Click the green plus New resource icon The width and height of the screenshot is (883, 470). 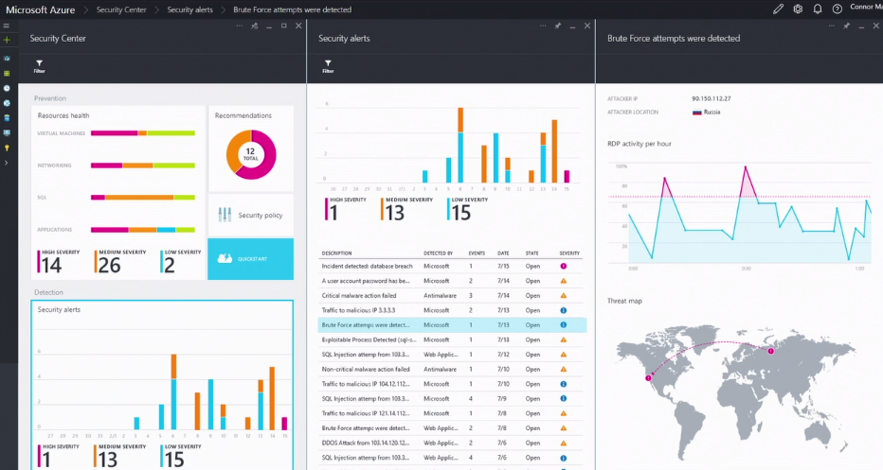(x=7, y=40)
